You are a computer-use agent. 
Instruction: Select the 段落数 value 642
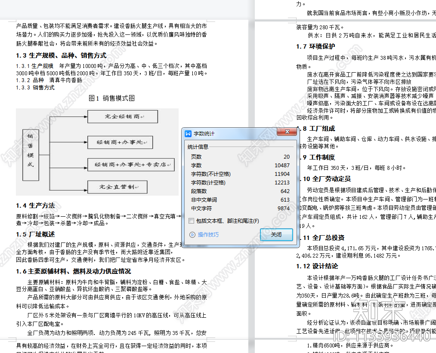point(285,191)
